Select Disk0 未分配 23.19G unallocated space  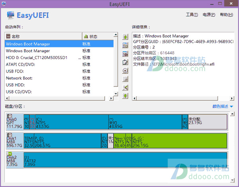coord(208,122)
